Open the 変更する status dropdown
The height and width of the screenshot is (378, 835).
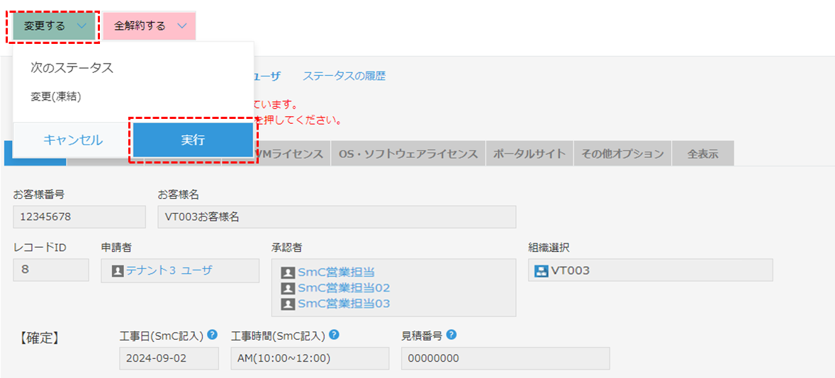(x=54, y=26)
